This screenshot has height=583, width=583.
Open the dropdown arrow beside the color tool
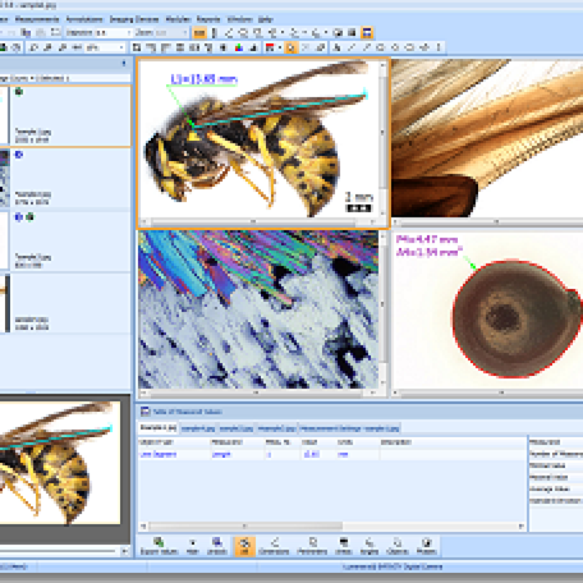pos(279,48)
